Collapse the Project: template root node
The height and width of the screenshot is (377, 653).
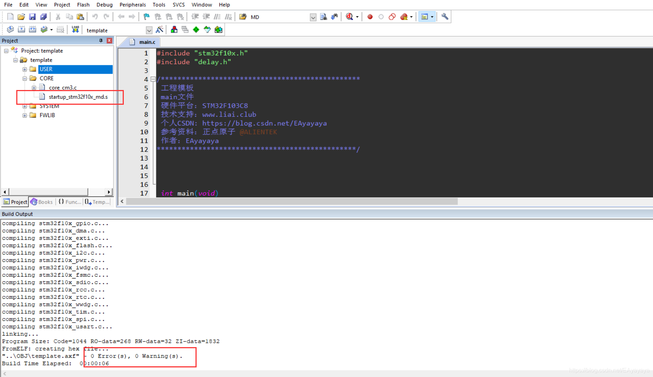click(x=6, y=51)
